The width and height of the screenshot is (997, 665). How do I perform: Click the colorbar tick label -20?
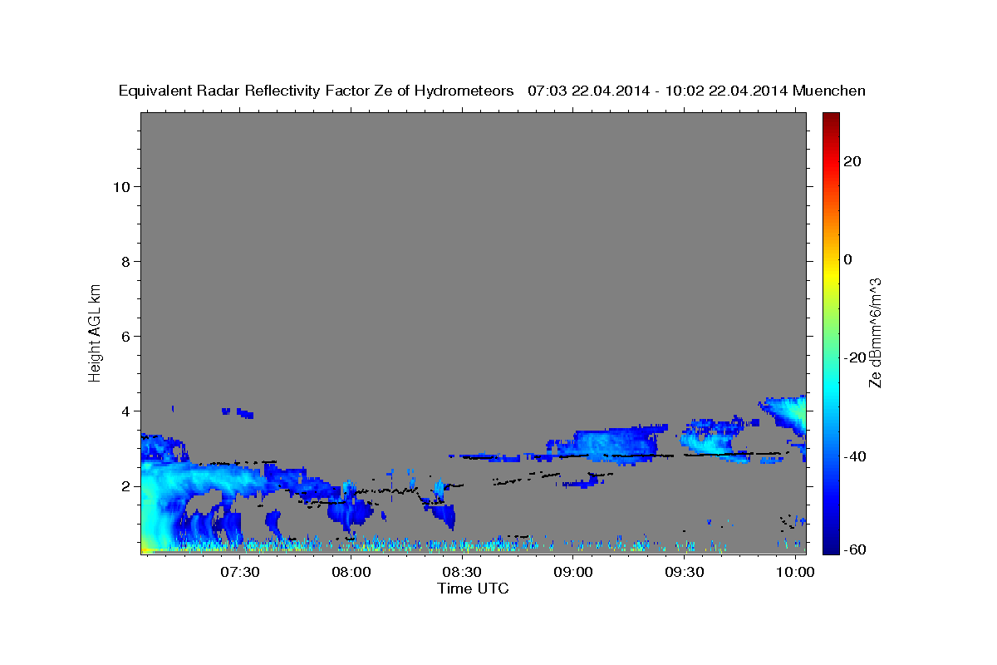tap(855, 357)
